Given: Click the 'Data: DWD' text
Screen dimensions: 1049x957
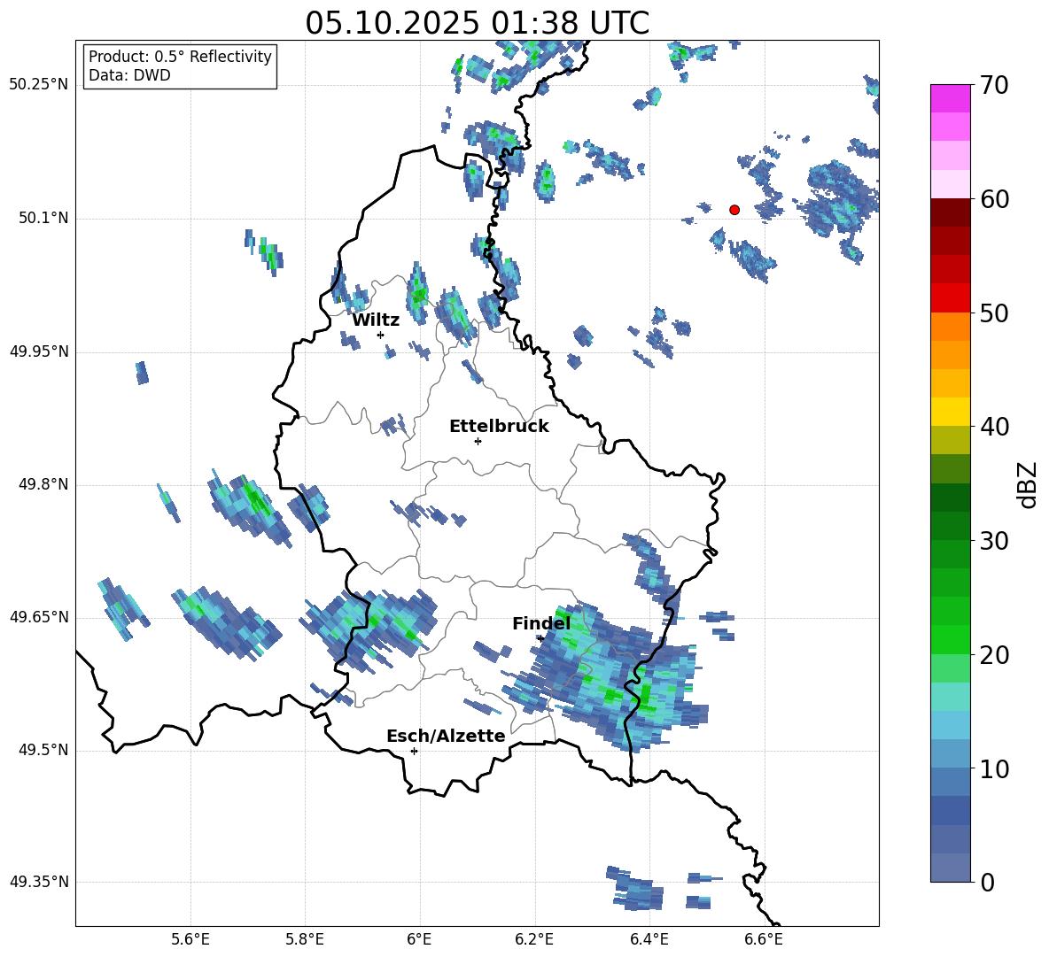Looking at the screenshot, I should (129, 75).
